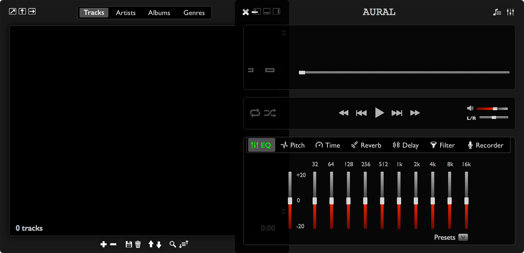Seek forward with the fast-forward button
Screen dimensions: 524x253
click(415, 113)
